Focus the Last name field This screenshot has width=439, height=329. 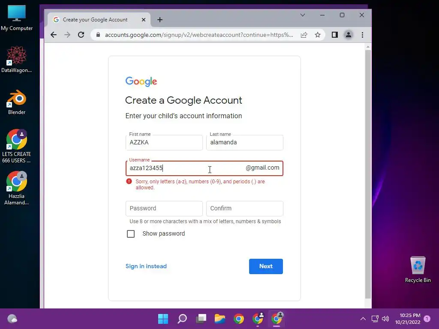tap(245, 142)
